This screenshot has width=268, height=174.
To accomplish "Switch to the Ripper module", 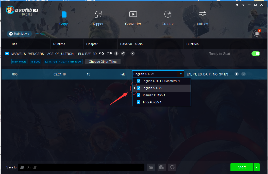I will 98,18.
